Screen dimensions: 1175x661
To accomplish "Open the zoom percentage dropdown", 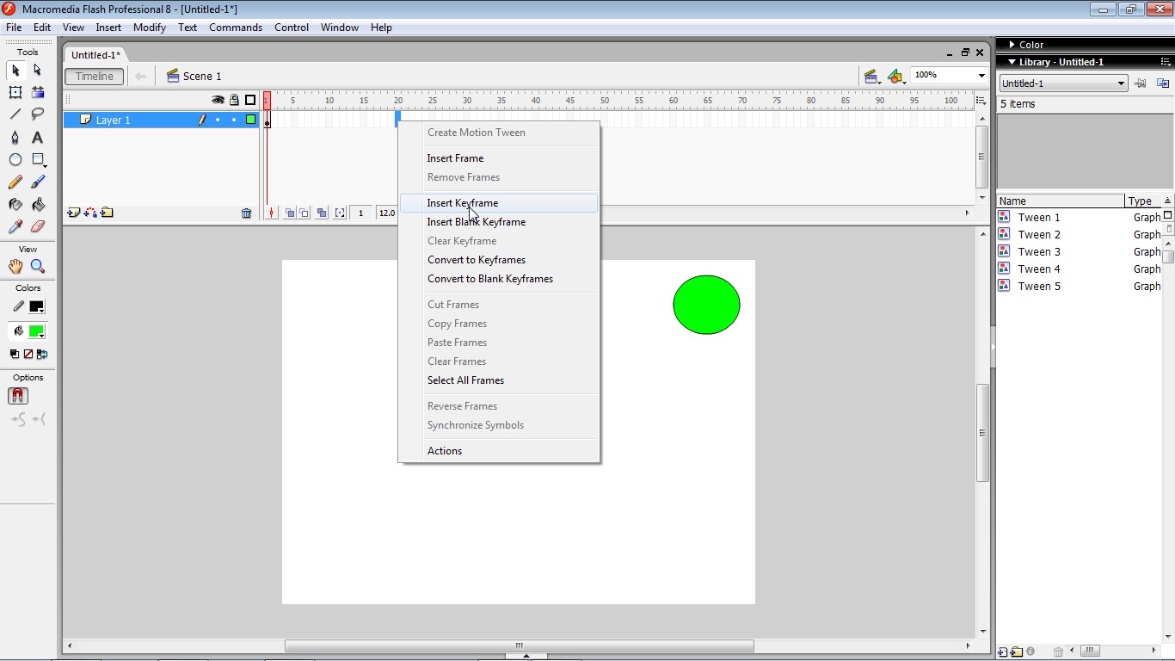I will (981, 76).
